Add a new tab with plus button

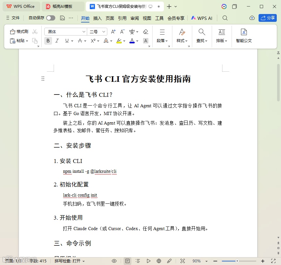169,7
